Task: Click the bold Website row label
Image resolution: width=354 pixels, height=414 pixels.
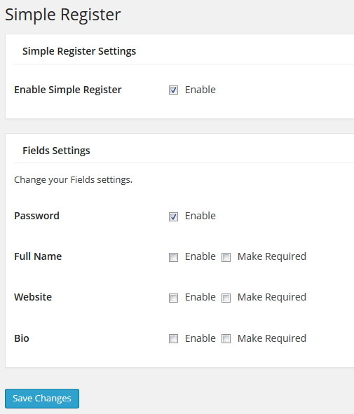Action: [33, 297]
